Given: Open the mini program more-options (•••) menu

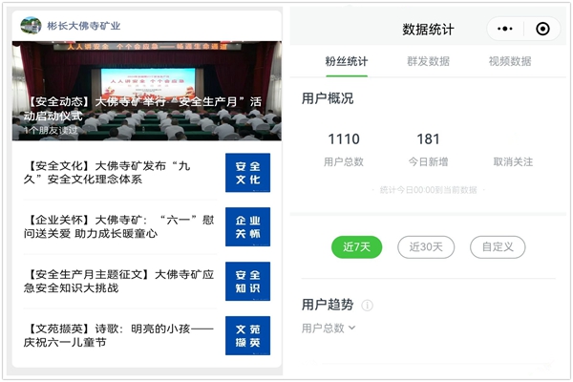Looking at the screenshot, I should [x=508, y=29].
